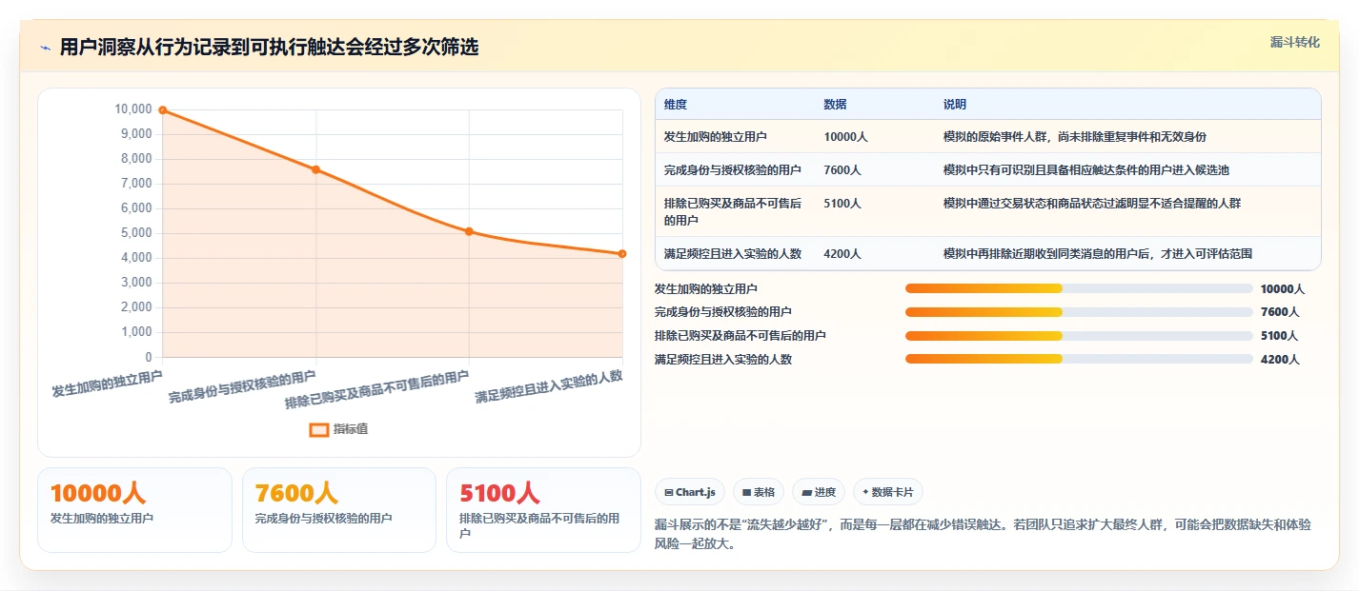Click the 维度 table column header
The width and height of the screenshot is (1359, 591).
[x=676, y=105]
